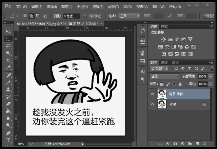Viewport: 217px width, 149px height.
Task: Open the 文件(F) menu
Action: 21,6
